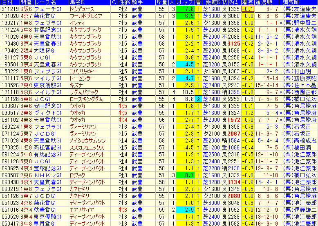The height and width of the screenshot is (226, 318).
Task: Click the red time value 2067
Action: (x=235, y=134)
